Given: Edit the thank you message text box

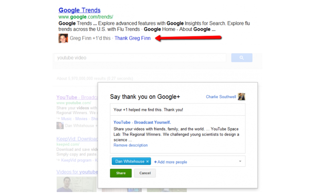Looking at the screenshot, I should click(x=177, y=109).
